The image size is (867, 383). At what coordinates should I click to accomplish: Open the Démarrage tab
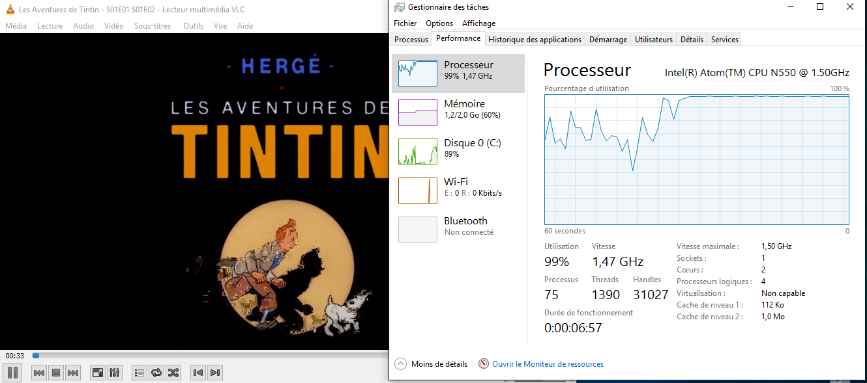[x=608, y=40]
